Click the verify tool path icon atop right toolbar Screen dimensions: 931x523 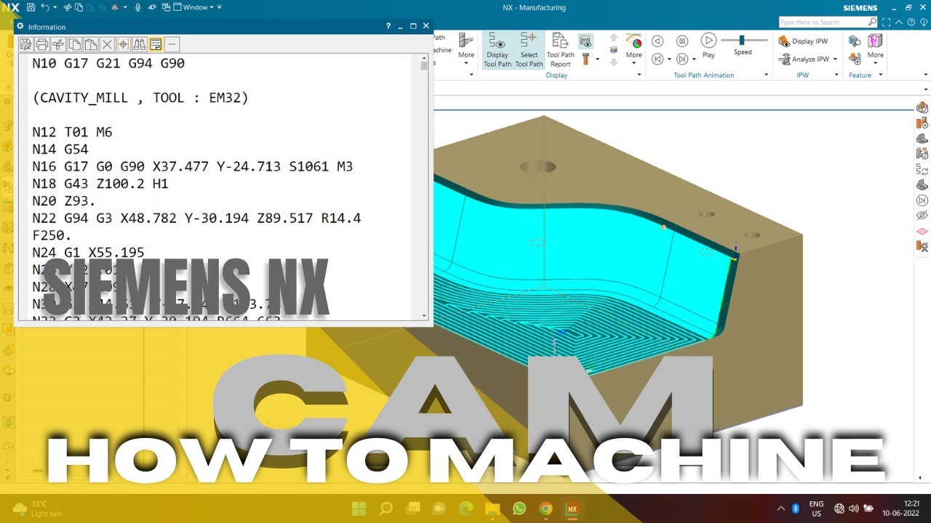[x=922, y=107]
